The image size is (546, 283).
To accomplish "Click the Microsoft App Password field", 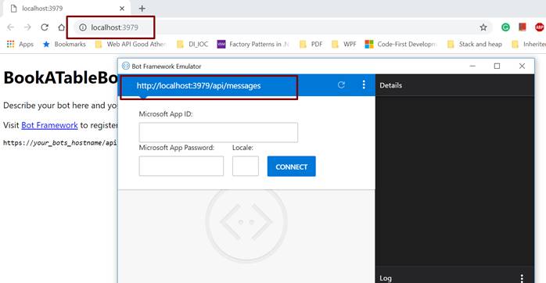I will (181, 166).
